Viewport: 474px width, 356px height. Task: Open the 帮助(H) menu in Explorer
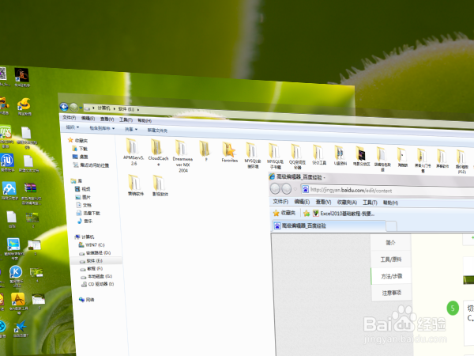click(145, 120)
